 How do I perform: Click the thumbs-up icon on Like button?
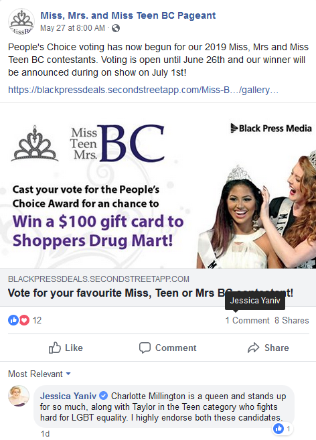[x=55, y=348]
